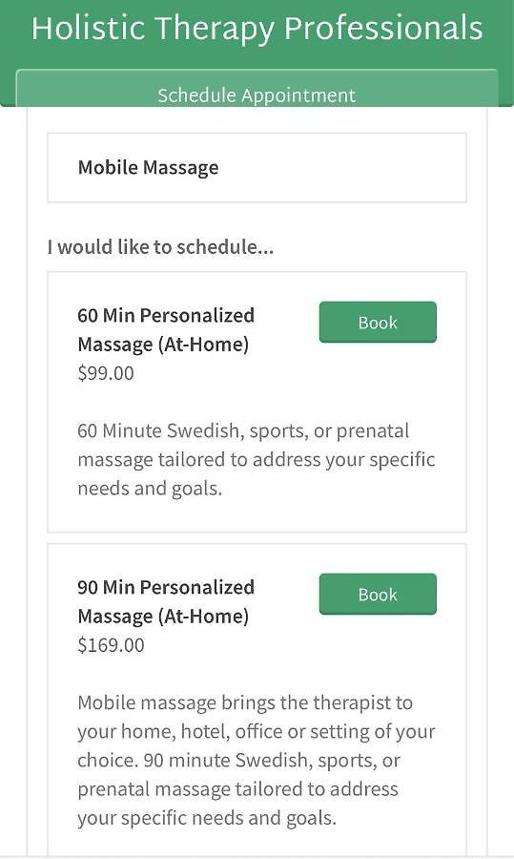Click the '60 Minute Swedish, sports, or prenatal' line
Image resolution: width=514 pixels, height=859 pixels.
tap(243, 431)
